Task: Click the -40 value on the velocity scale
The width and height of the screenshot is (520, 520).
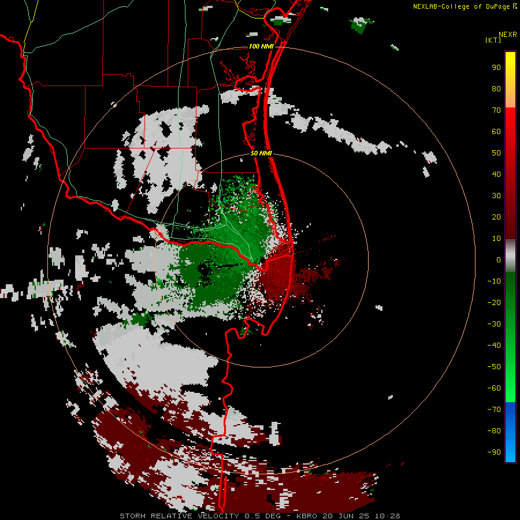Action: [494, 346]
